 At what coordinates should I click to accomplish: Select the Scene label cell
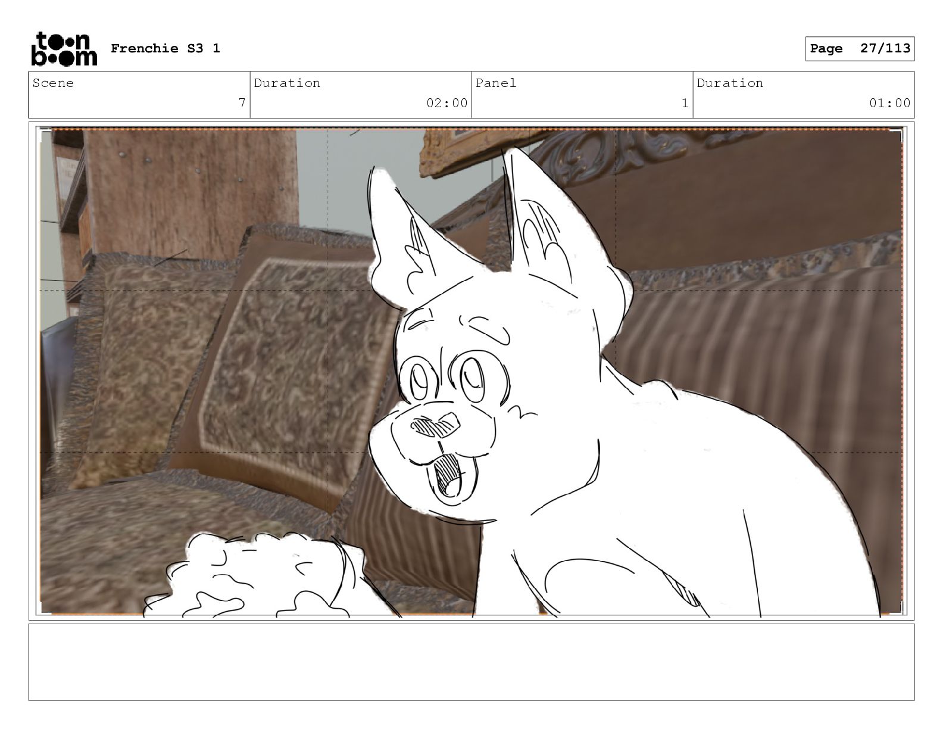(139, 95)
